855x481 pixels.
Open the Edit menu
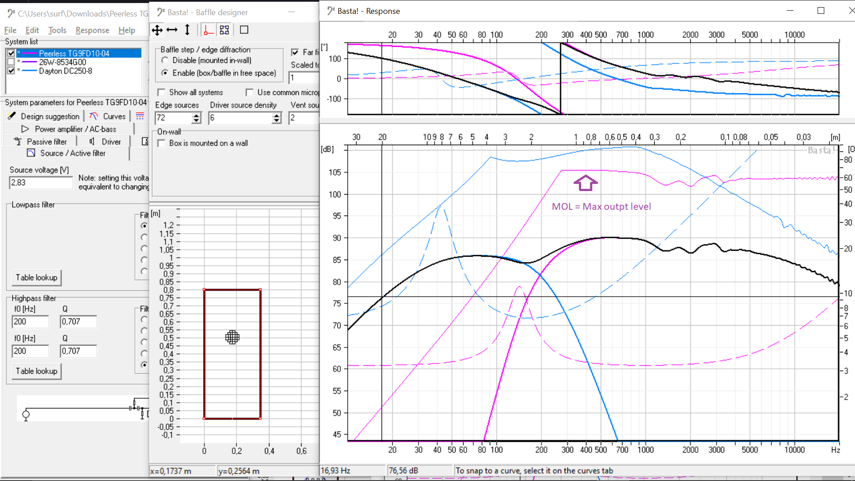[32, 30]
